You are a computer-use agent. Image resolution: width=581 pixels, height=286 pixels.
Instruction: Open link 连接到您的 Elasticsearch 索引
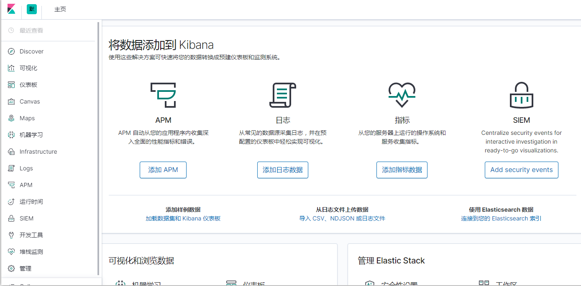[501, 218]
